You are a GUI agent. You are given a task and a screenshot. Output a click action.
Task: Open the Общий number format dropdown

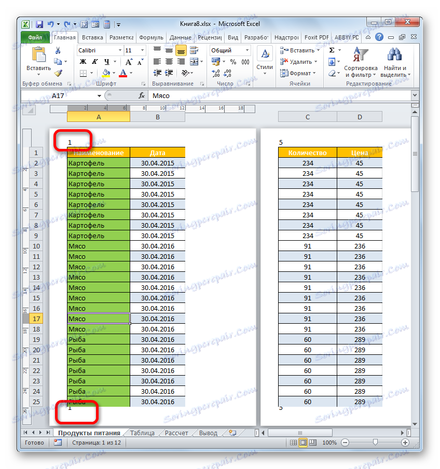click(x=247, y=50)
